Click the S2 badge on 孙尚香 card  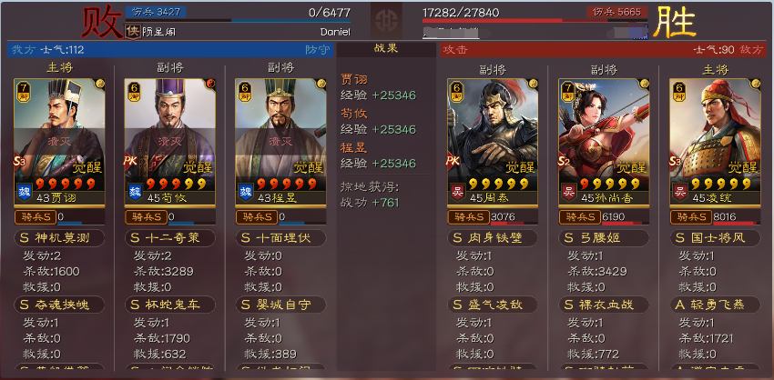565,161
